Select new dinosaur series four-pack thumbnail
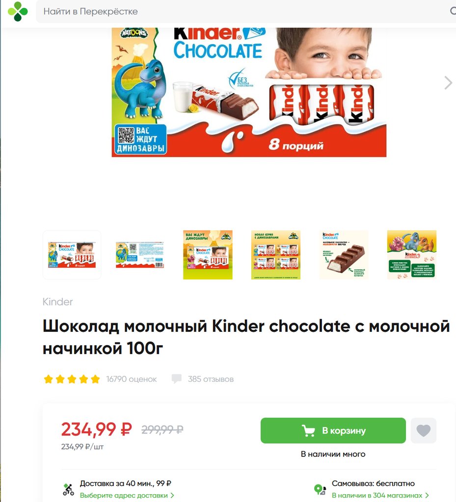Screen dimensions: 456x502 [x=275, y=255]
